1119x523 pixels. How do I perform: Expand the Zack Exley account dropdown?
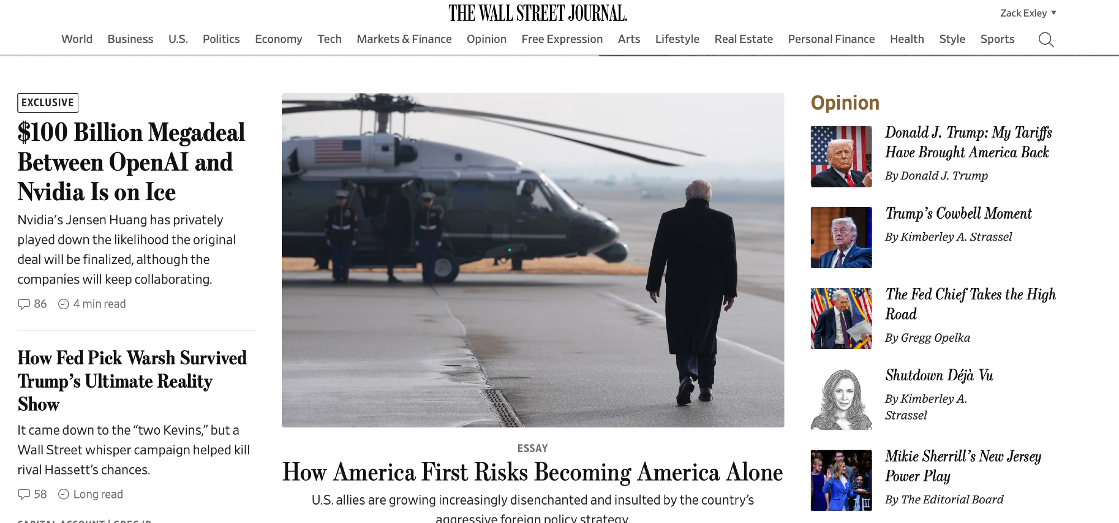(x=1028, y=13)
